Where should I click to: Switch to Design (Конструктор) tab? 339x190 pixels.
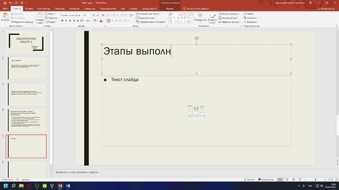pyautogui.click(x=43, y=8)
